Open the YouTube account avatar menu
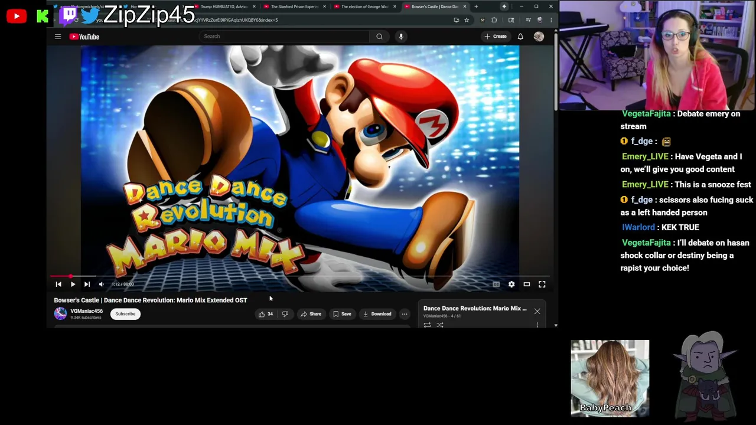Screen dimensions: 756x425 point(539,37)
